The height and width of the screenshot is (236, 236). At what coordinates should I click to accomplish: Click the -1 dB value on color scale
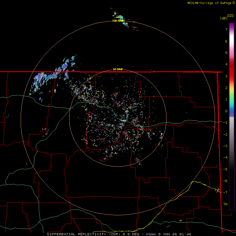point(225,123)
